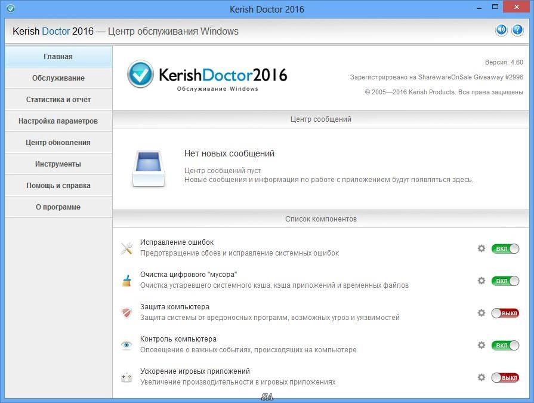Open settings gear for Ускорение игровых приложений
The width and height of the screenshot is (534, 403).
pyautogui.click(x=481, y=377)
